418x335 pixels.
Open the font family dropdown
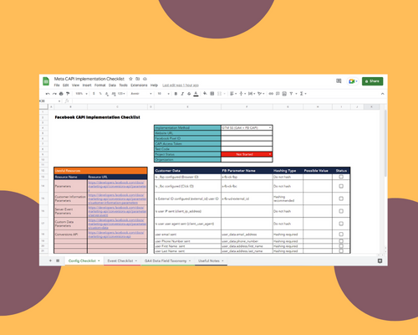tap(141, 94)
